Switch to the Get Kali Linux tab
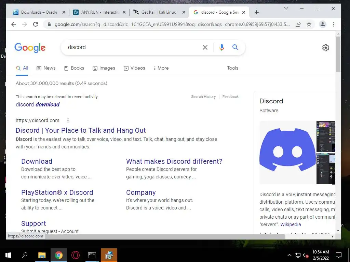This screenshot has width=350, height=262. click(x=159, y=12)
